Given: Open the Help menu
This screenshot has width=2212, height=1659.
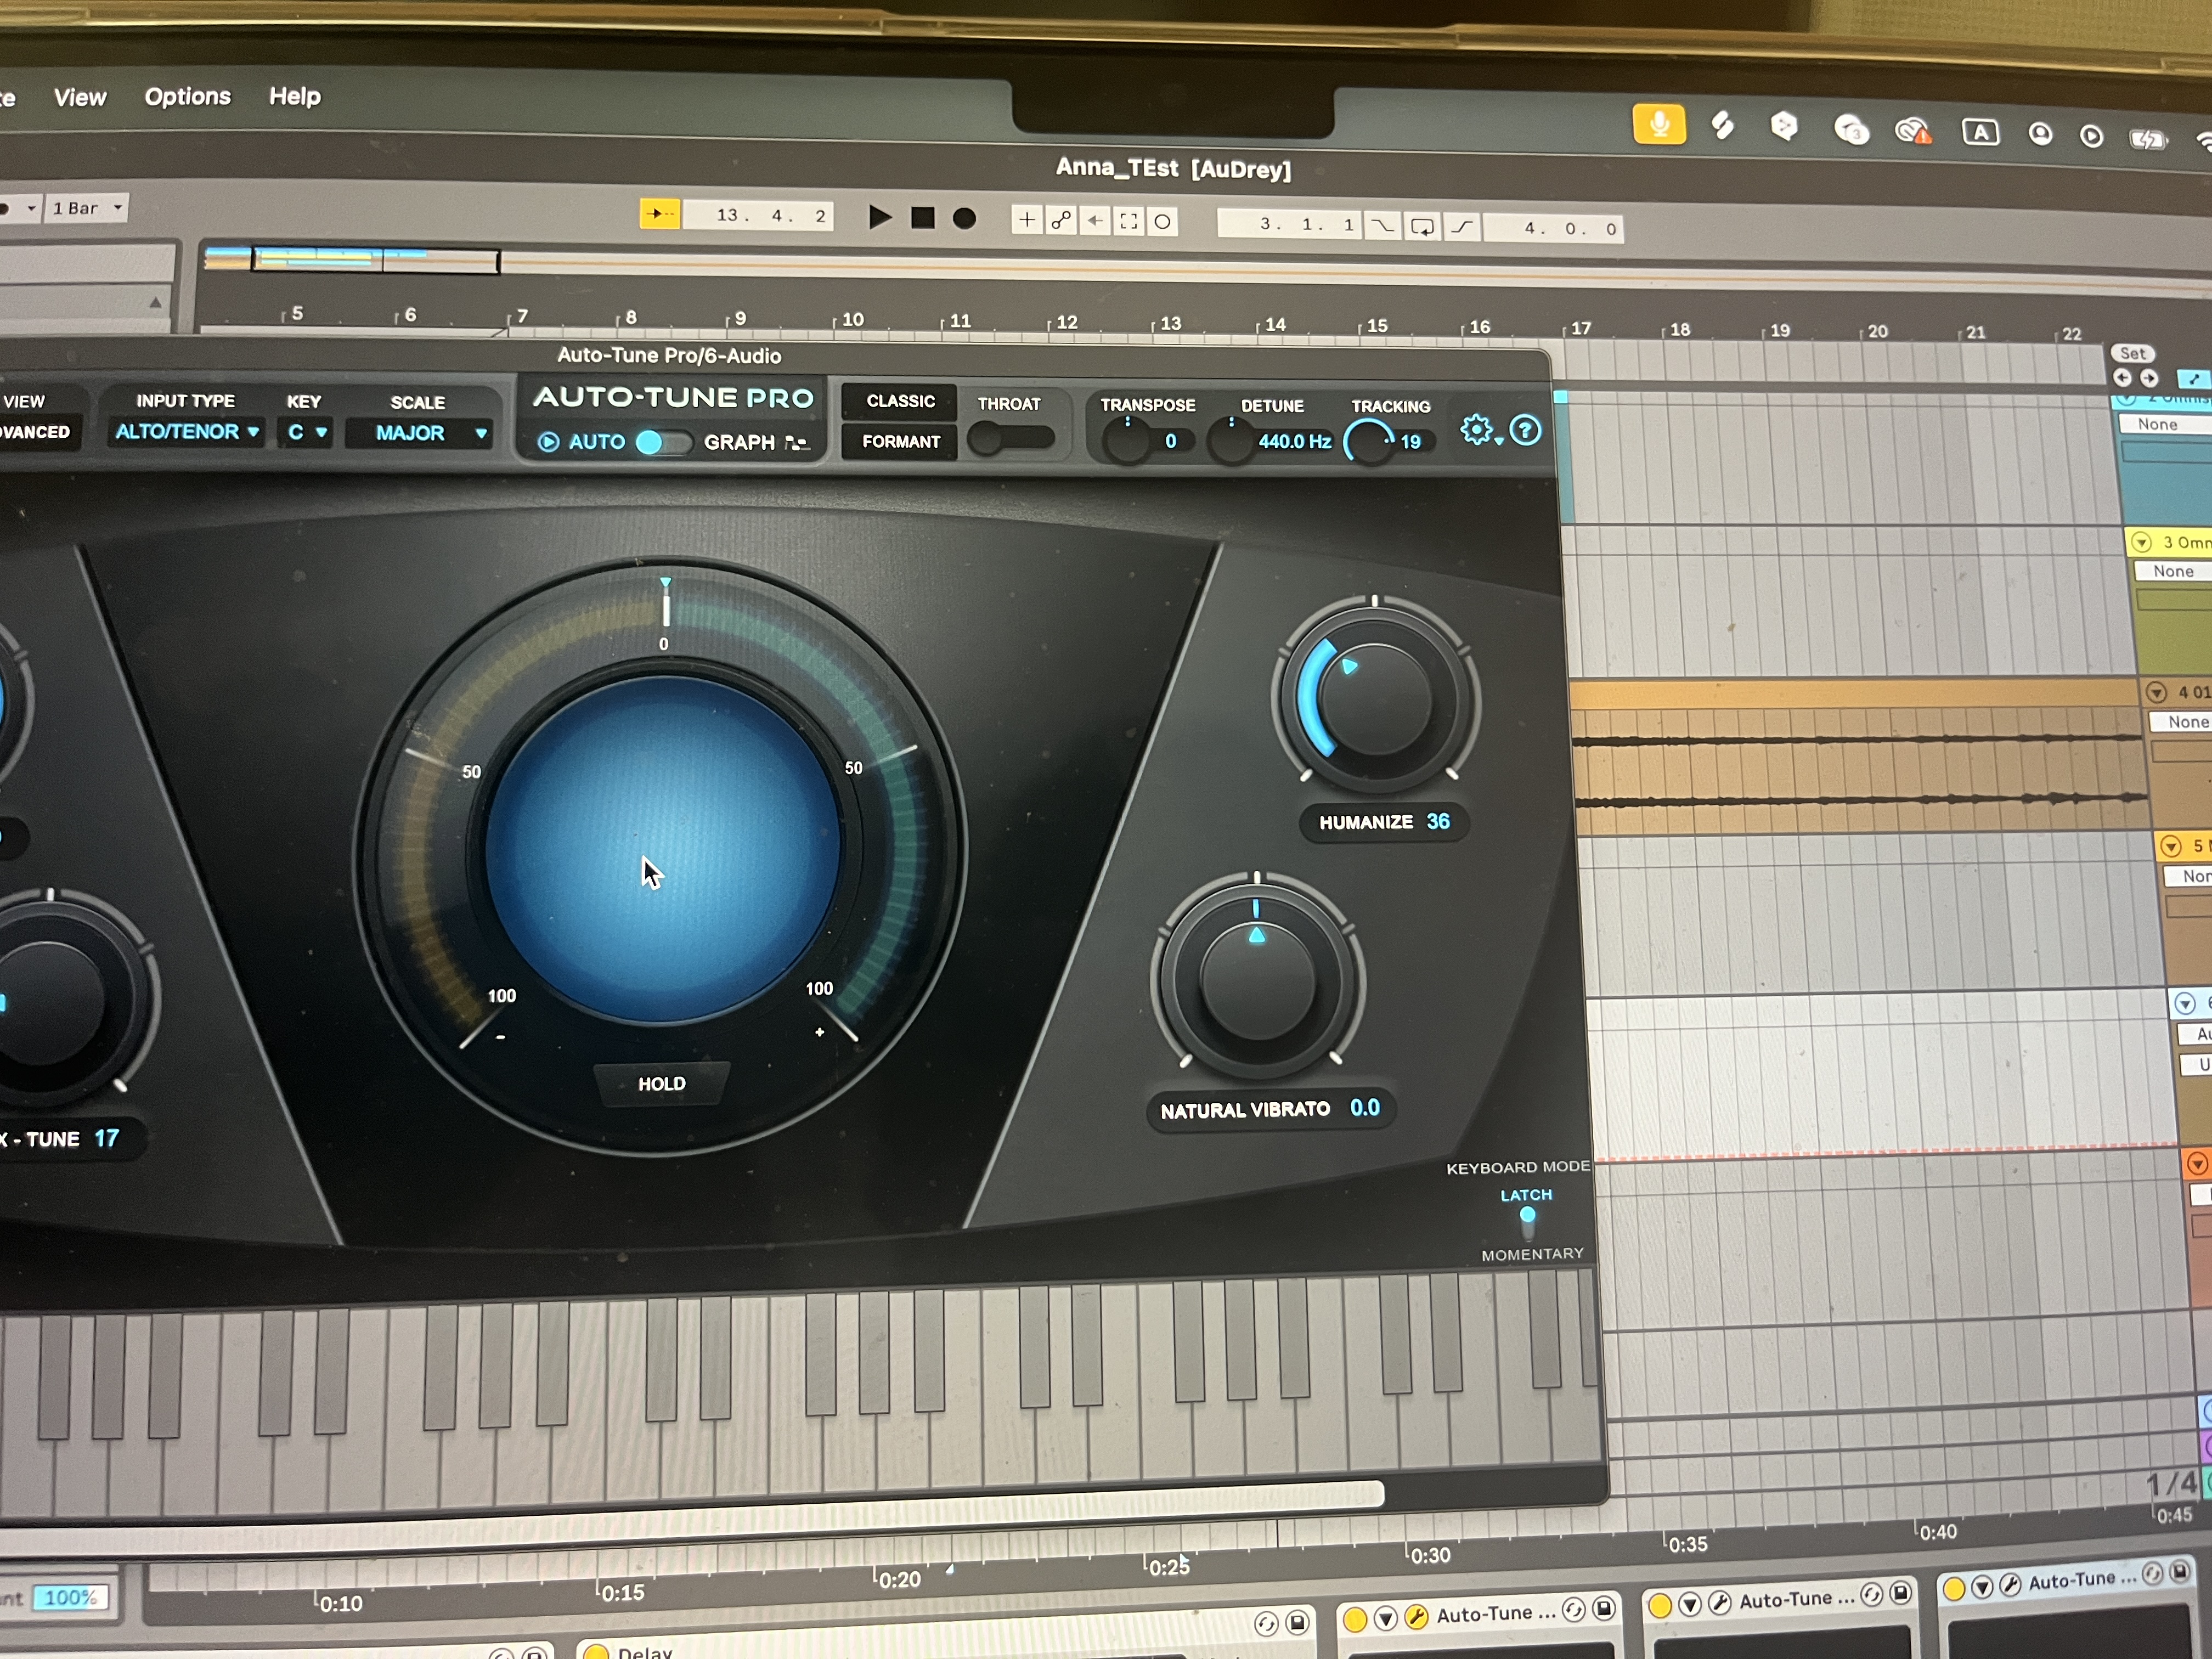Looking at the screenshot, I should point(295,96).
